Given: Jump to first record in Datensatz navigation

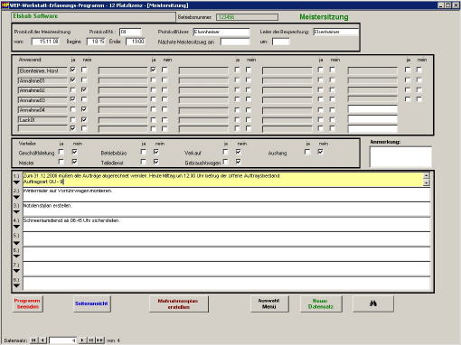Looking at the screenshot, I should (x=33, y=340).
